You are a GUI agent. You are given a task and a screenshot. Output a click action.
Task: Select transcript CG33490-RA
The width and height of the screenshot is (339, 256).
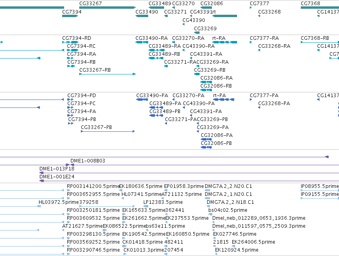[x=151, y=38]
